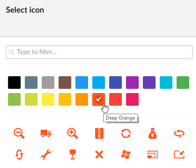Select the window restore icon

point(152,154)
